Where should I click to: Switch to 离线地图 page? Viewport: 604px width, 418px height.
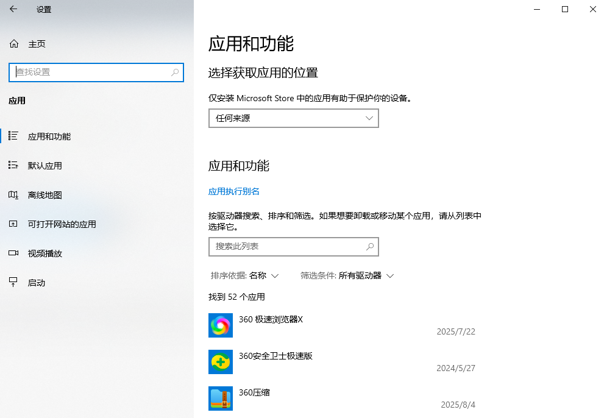[x=44, y=195]
